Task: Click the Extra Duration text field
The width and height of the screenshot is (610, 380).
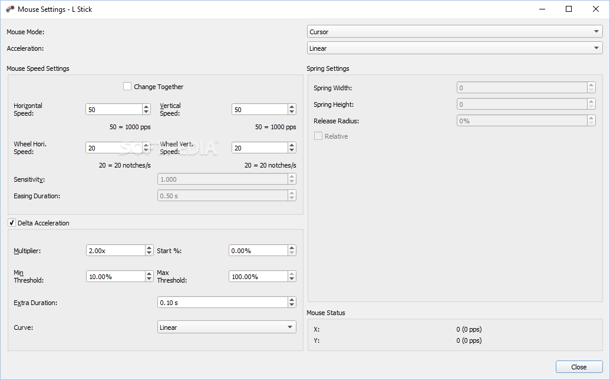Action: tap(222, 303)
